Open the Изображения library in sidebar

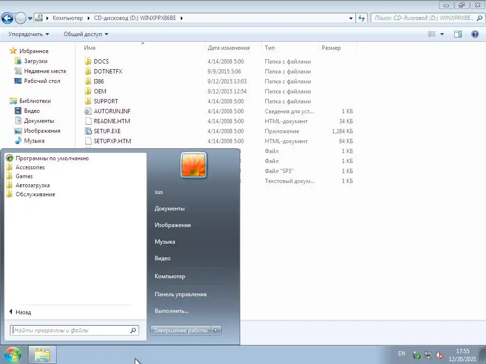(x=42, y=131)
